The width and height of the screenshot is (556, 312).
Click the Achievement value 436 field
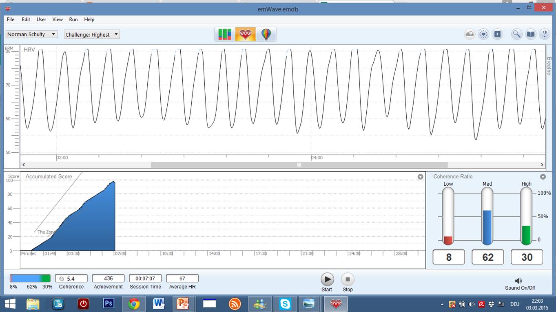(x=108, y=279)
